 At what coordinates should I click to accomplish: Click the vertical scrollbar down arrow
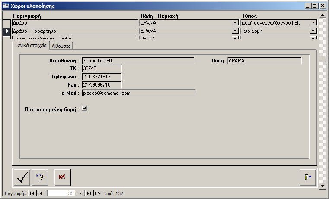click(323, 186)
